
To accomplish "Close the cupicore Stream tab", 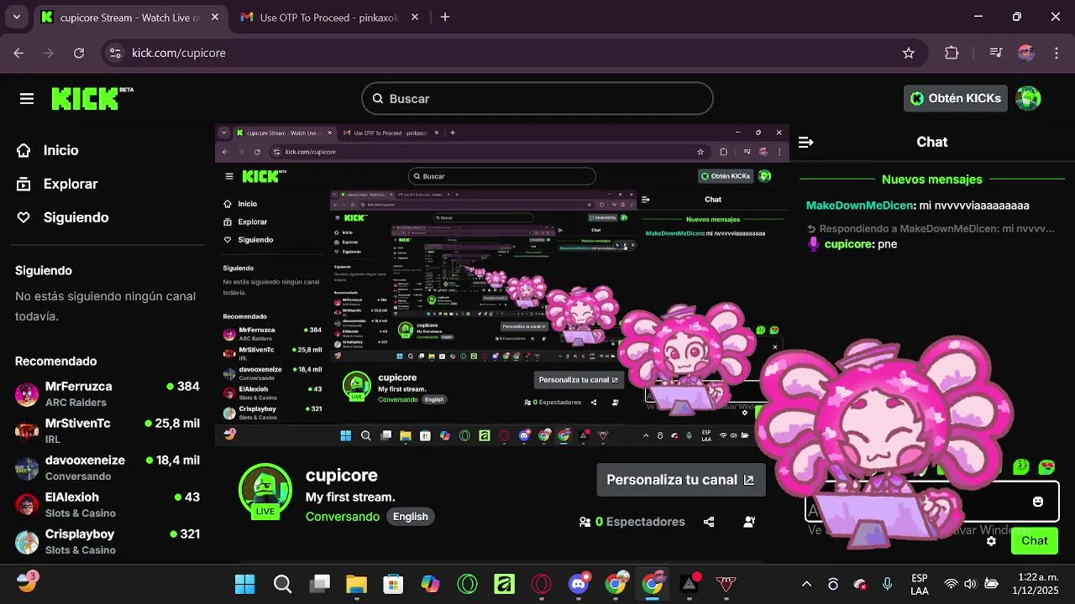I will 213,18.
